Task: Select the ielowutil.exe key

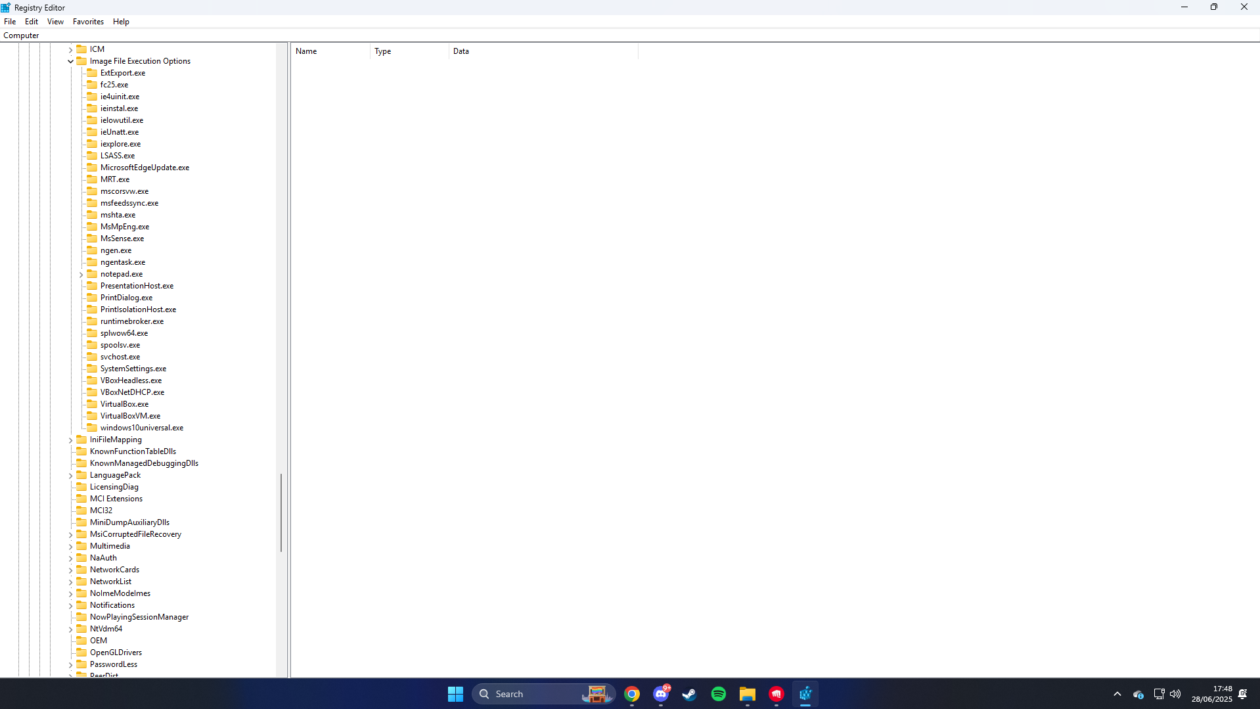Action: (122, 120)
